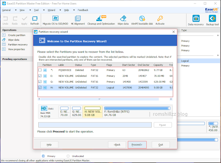Screen dimensions: 221x163
Task: Create a WinPE bootable disk
Action: point(142,20)
